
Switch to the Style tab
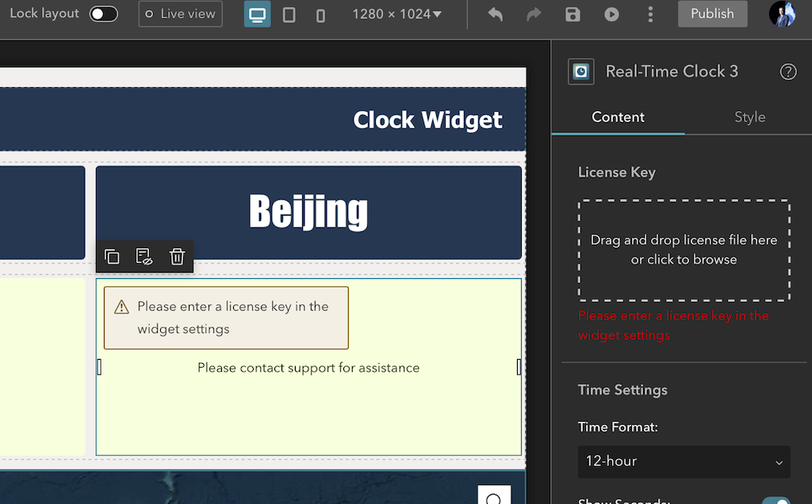pos(749,116)
